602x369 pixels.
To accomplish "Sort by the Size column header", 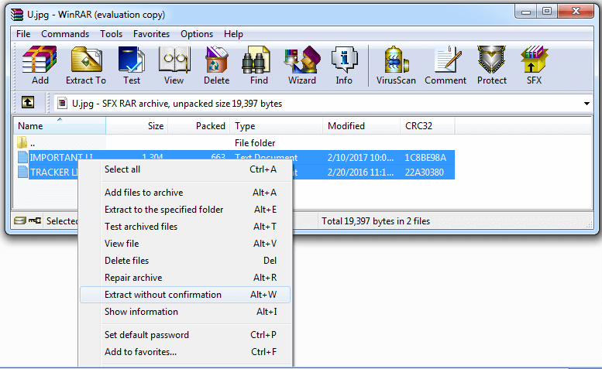I will tap(137, 125).
